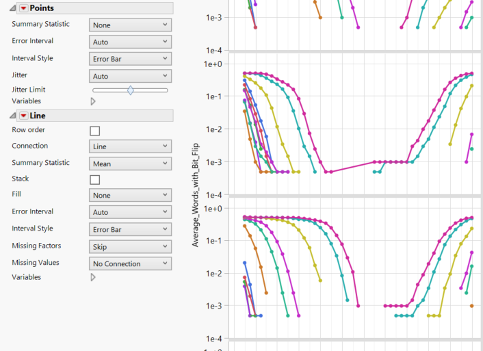The width and height of the screenshot is (483, 351).
Task: Enable the Row order checkbox
Action: [x=95, y=131]
